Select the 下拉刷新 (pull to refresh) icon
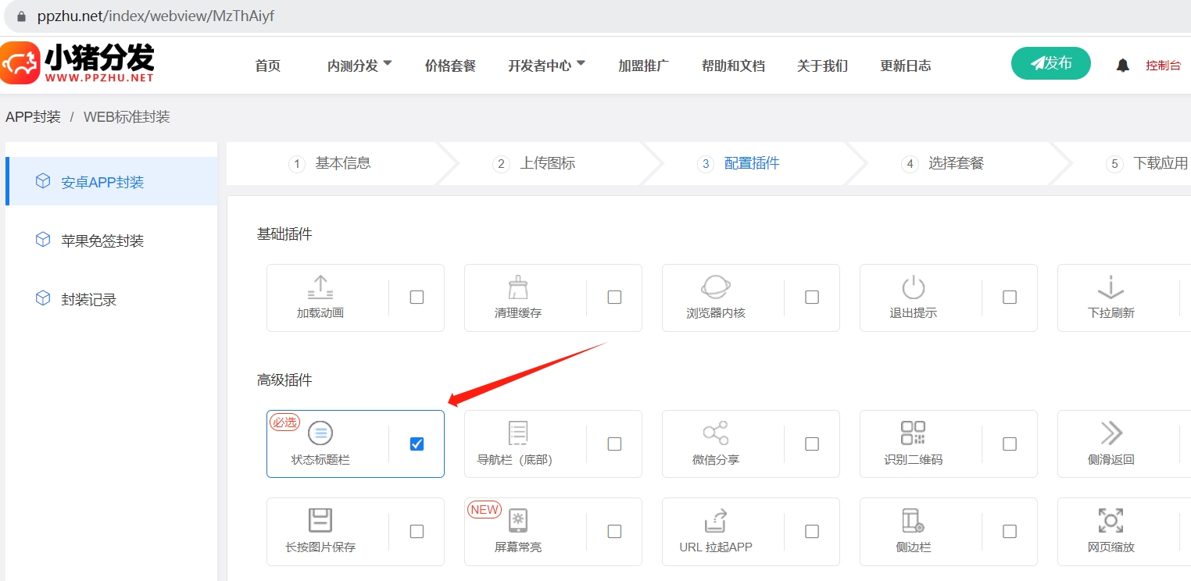1191x581 pixels. point(1111,287)
